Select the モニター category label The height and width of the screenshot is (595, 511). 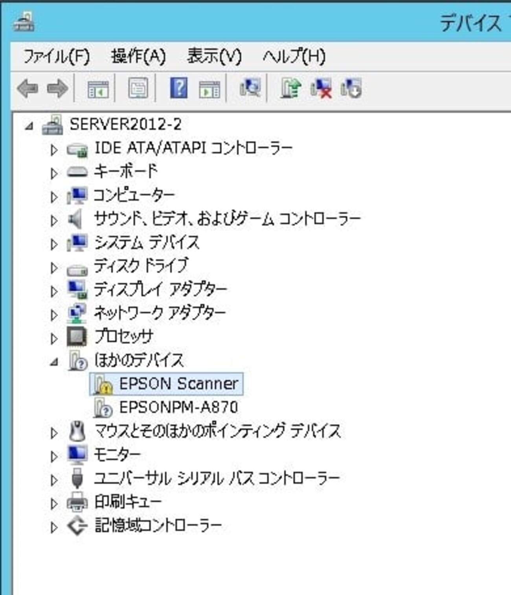[117, 455]
